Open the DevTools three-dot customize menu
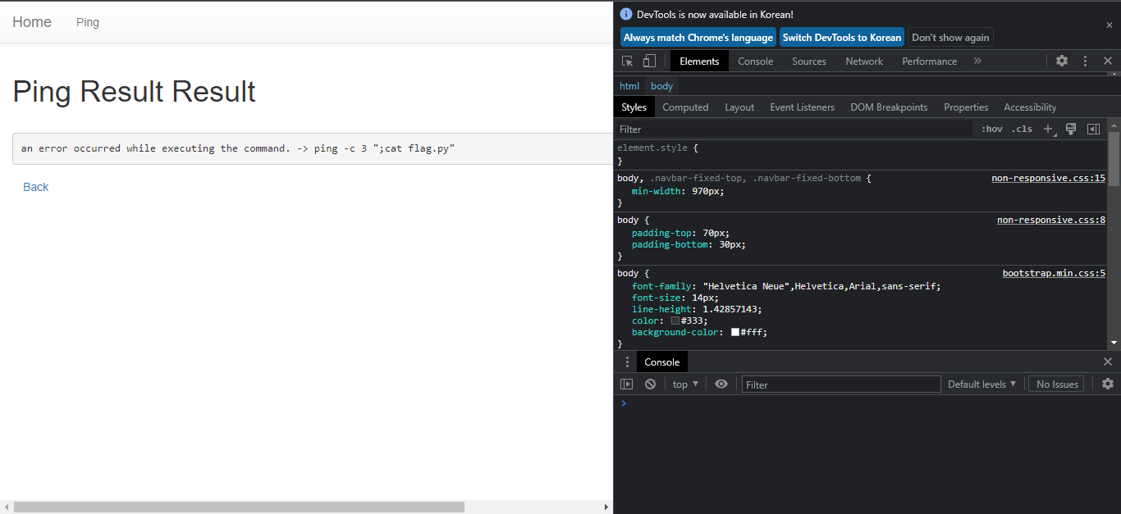Screen dimensions: 1121x514 click(x=1085, y=61)
